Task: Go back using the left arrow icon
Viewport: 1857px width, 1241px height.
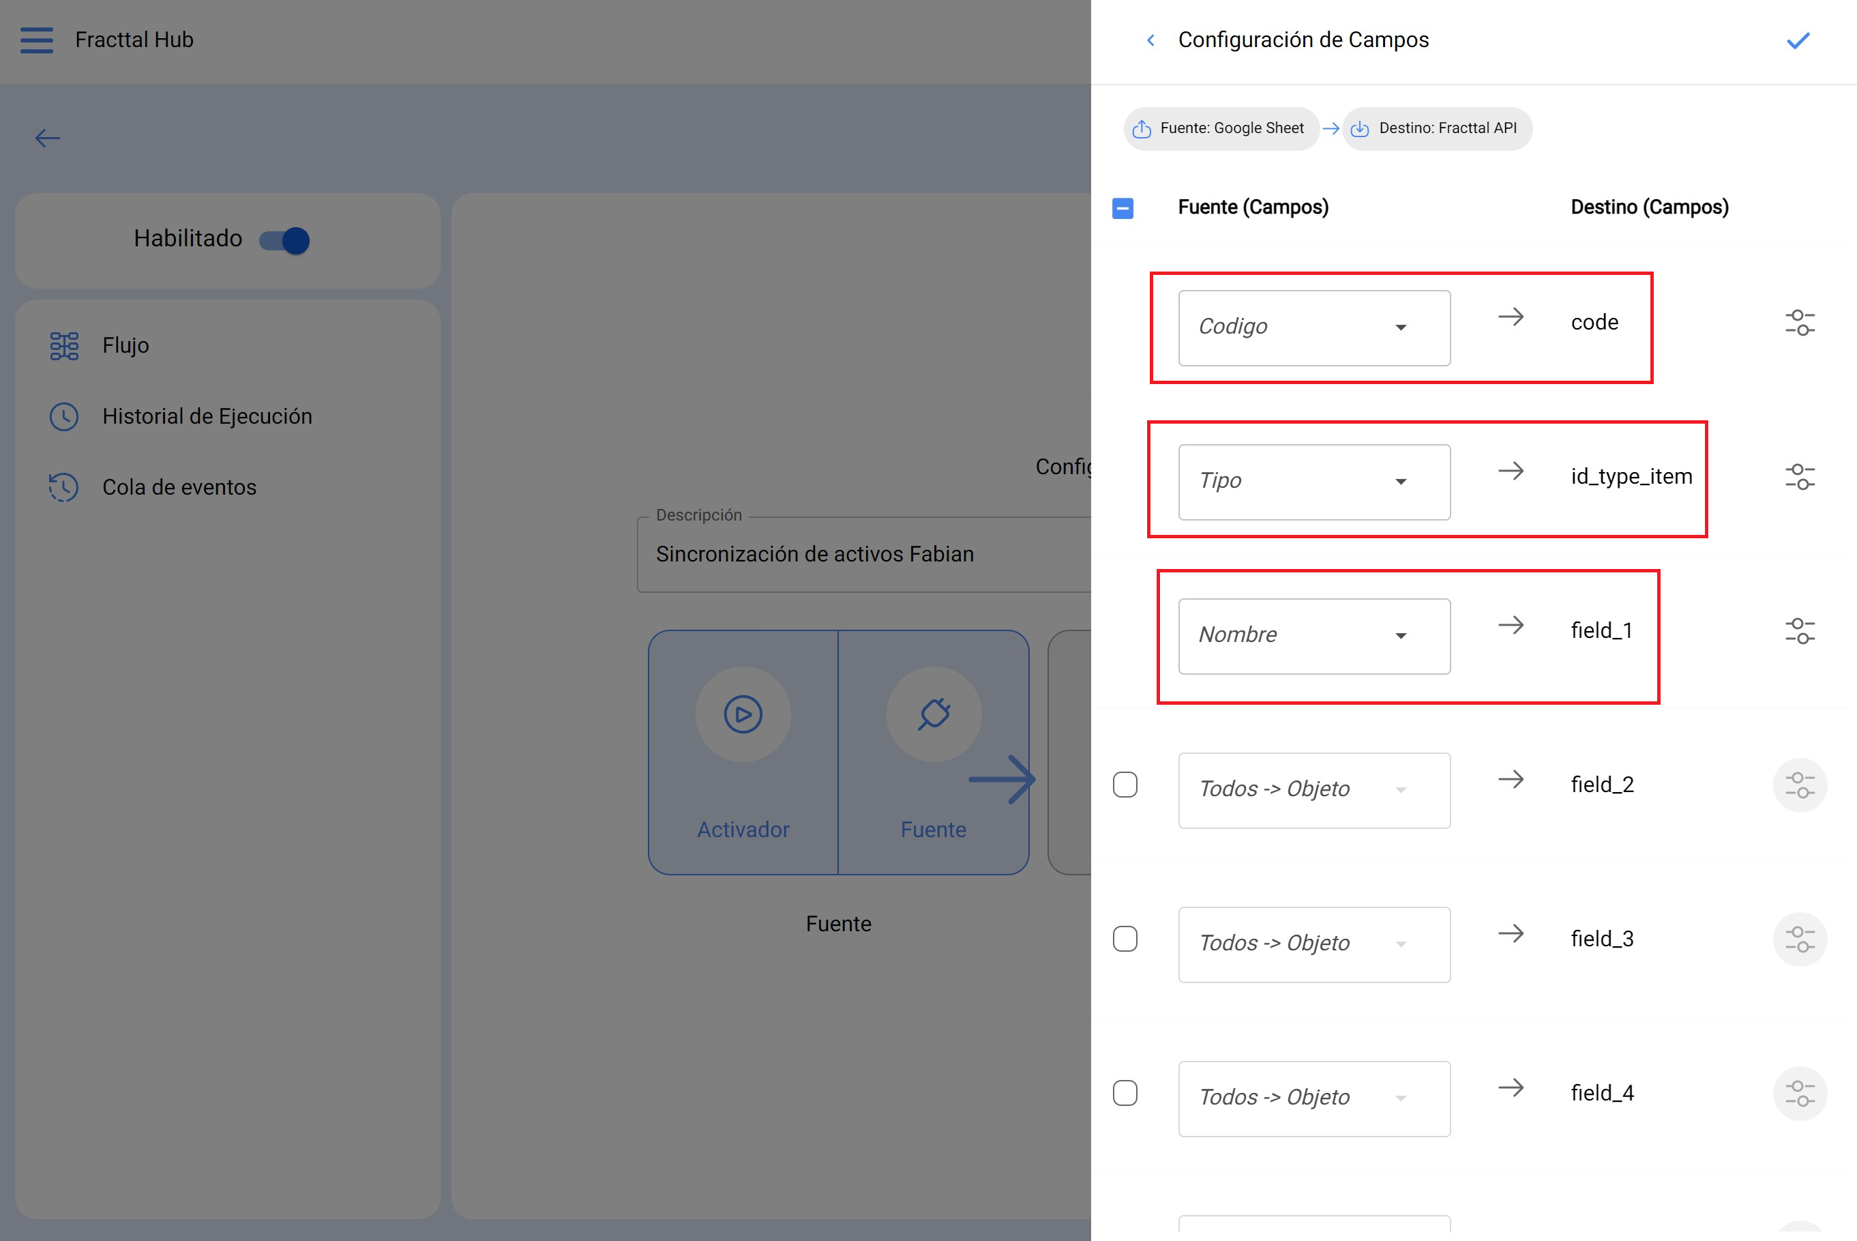Action: tap(48, 138)
